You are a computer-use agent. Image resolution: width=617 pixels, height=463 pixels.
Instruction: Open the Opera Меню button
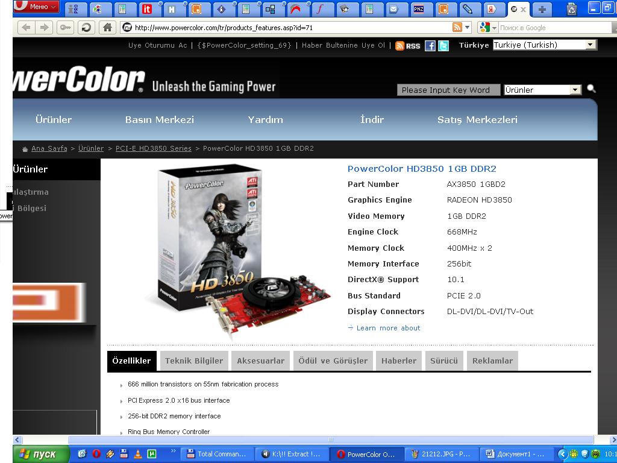36,6
